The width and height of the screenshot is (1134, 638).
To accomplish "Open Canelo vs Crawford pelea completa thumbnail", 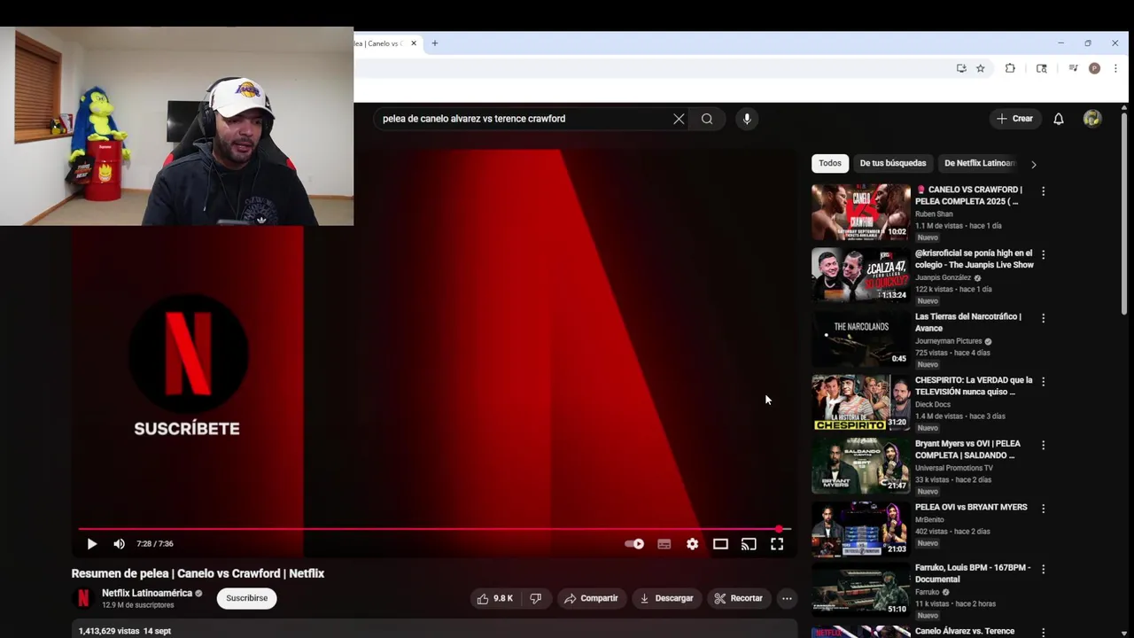I will [861, 212].
